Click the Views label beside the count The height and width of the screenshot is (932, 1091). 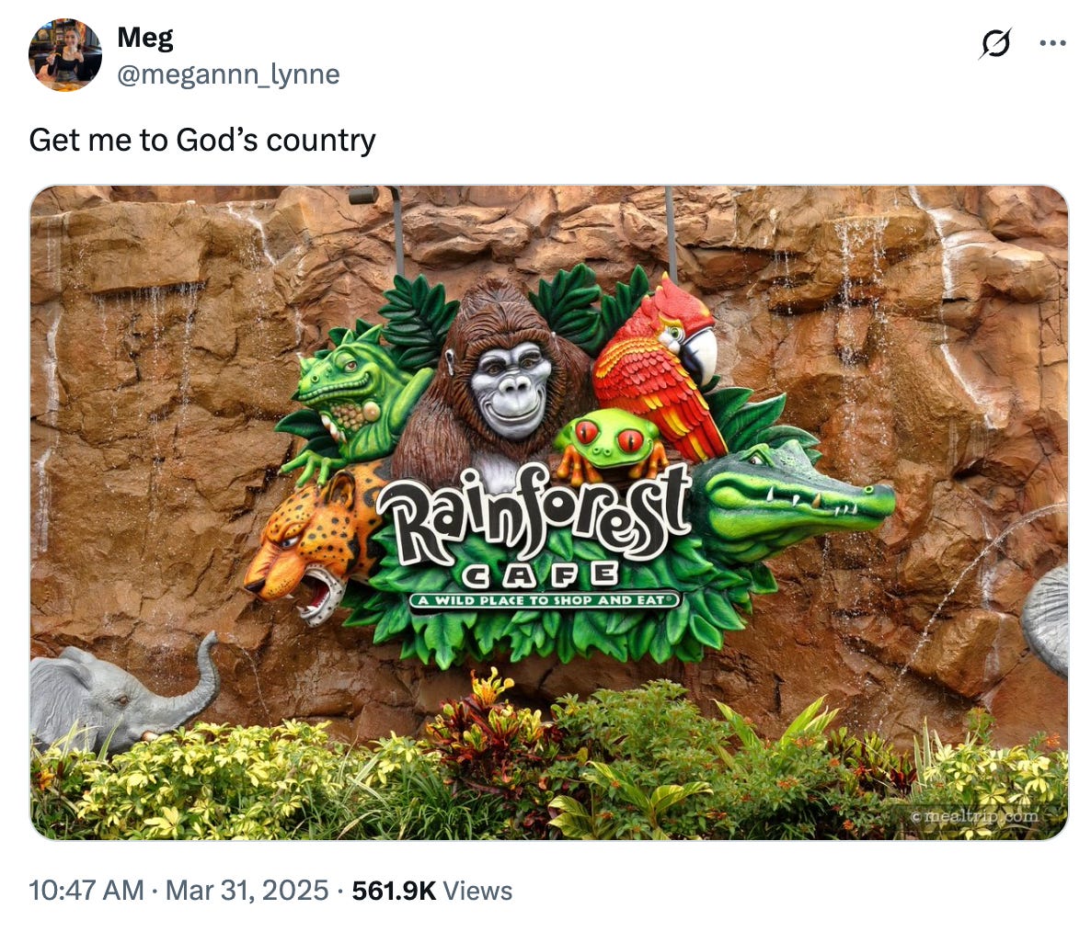pyautogui.click(x=477, y=891)
